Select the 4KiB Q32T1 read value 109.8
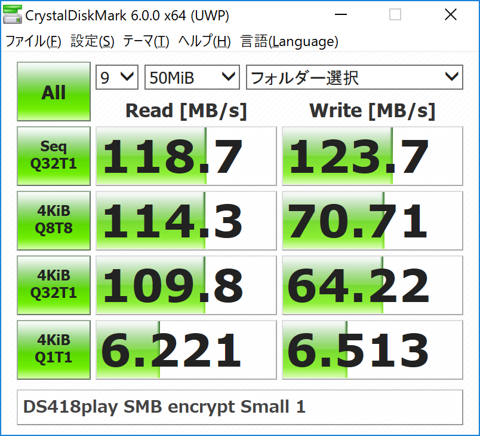This screenshot has width=480, height=436. 186,285
